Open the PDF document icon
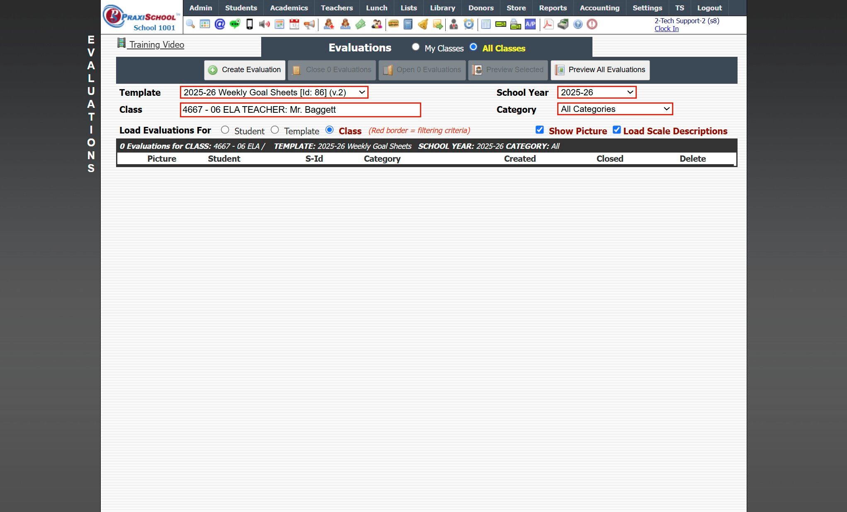Image resolution: width=847 pixels, height=512 pixels. (548, 24)
